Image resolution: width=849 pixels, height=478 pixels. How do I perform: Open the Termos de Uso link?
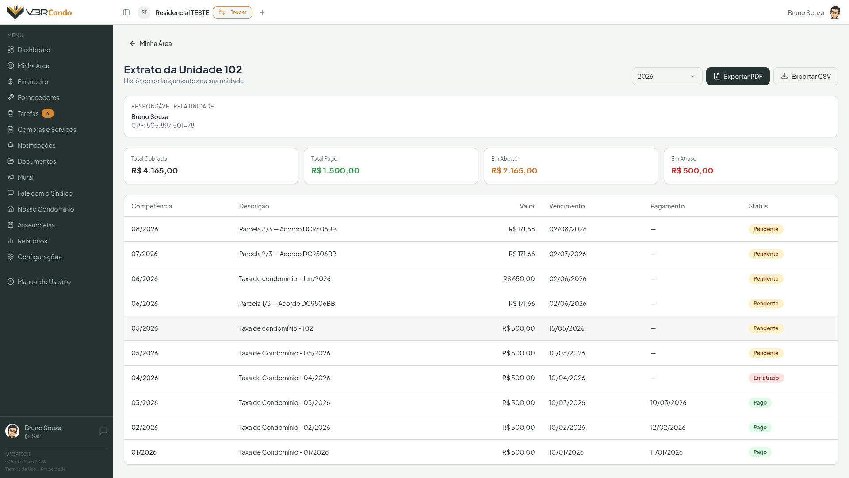point(20,469)
